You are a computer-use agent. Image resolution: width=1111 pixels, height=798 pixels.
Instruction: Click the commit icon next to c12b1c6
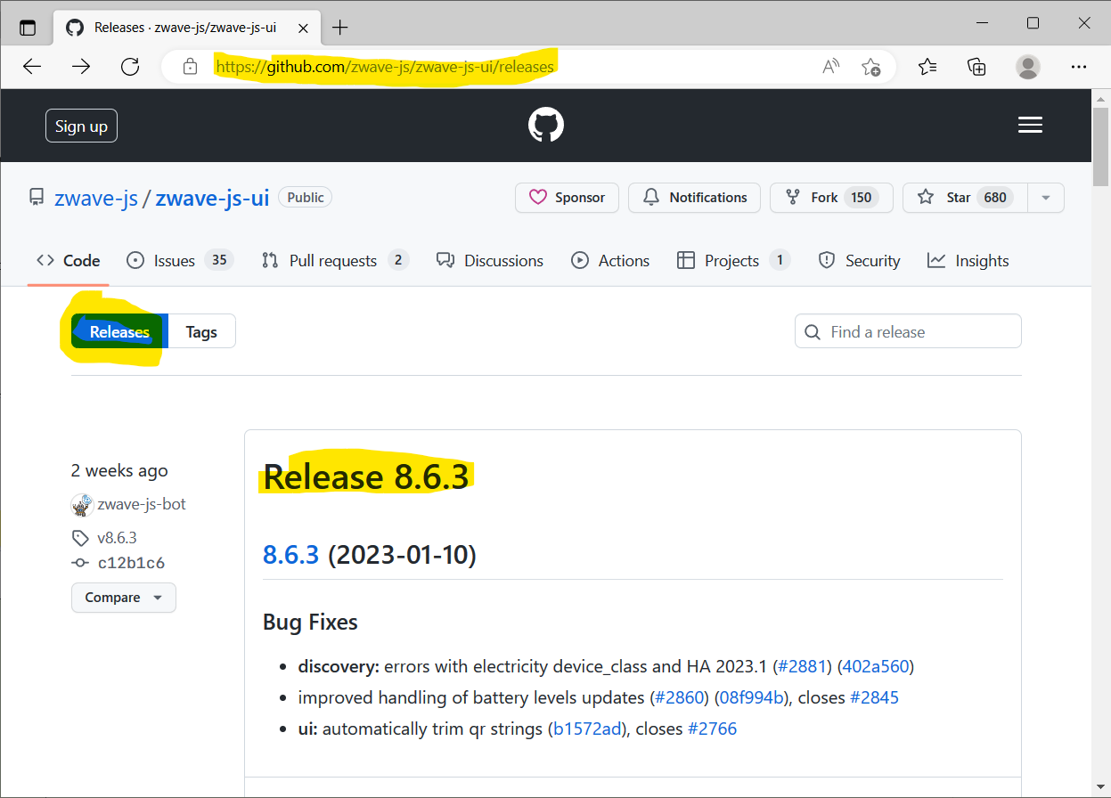(x=79, y=562)
